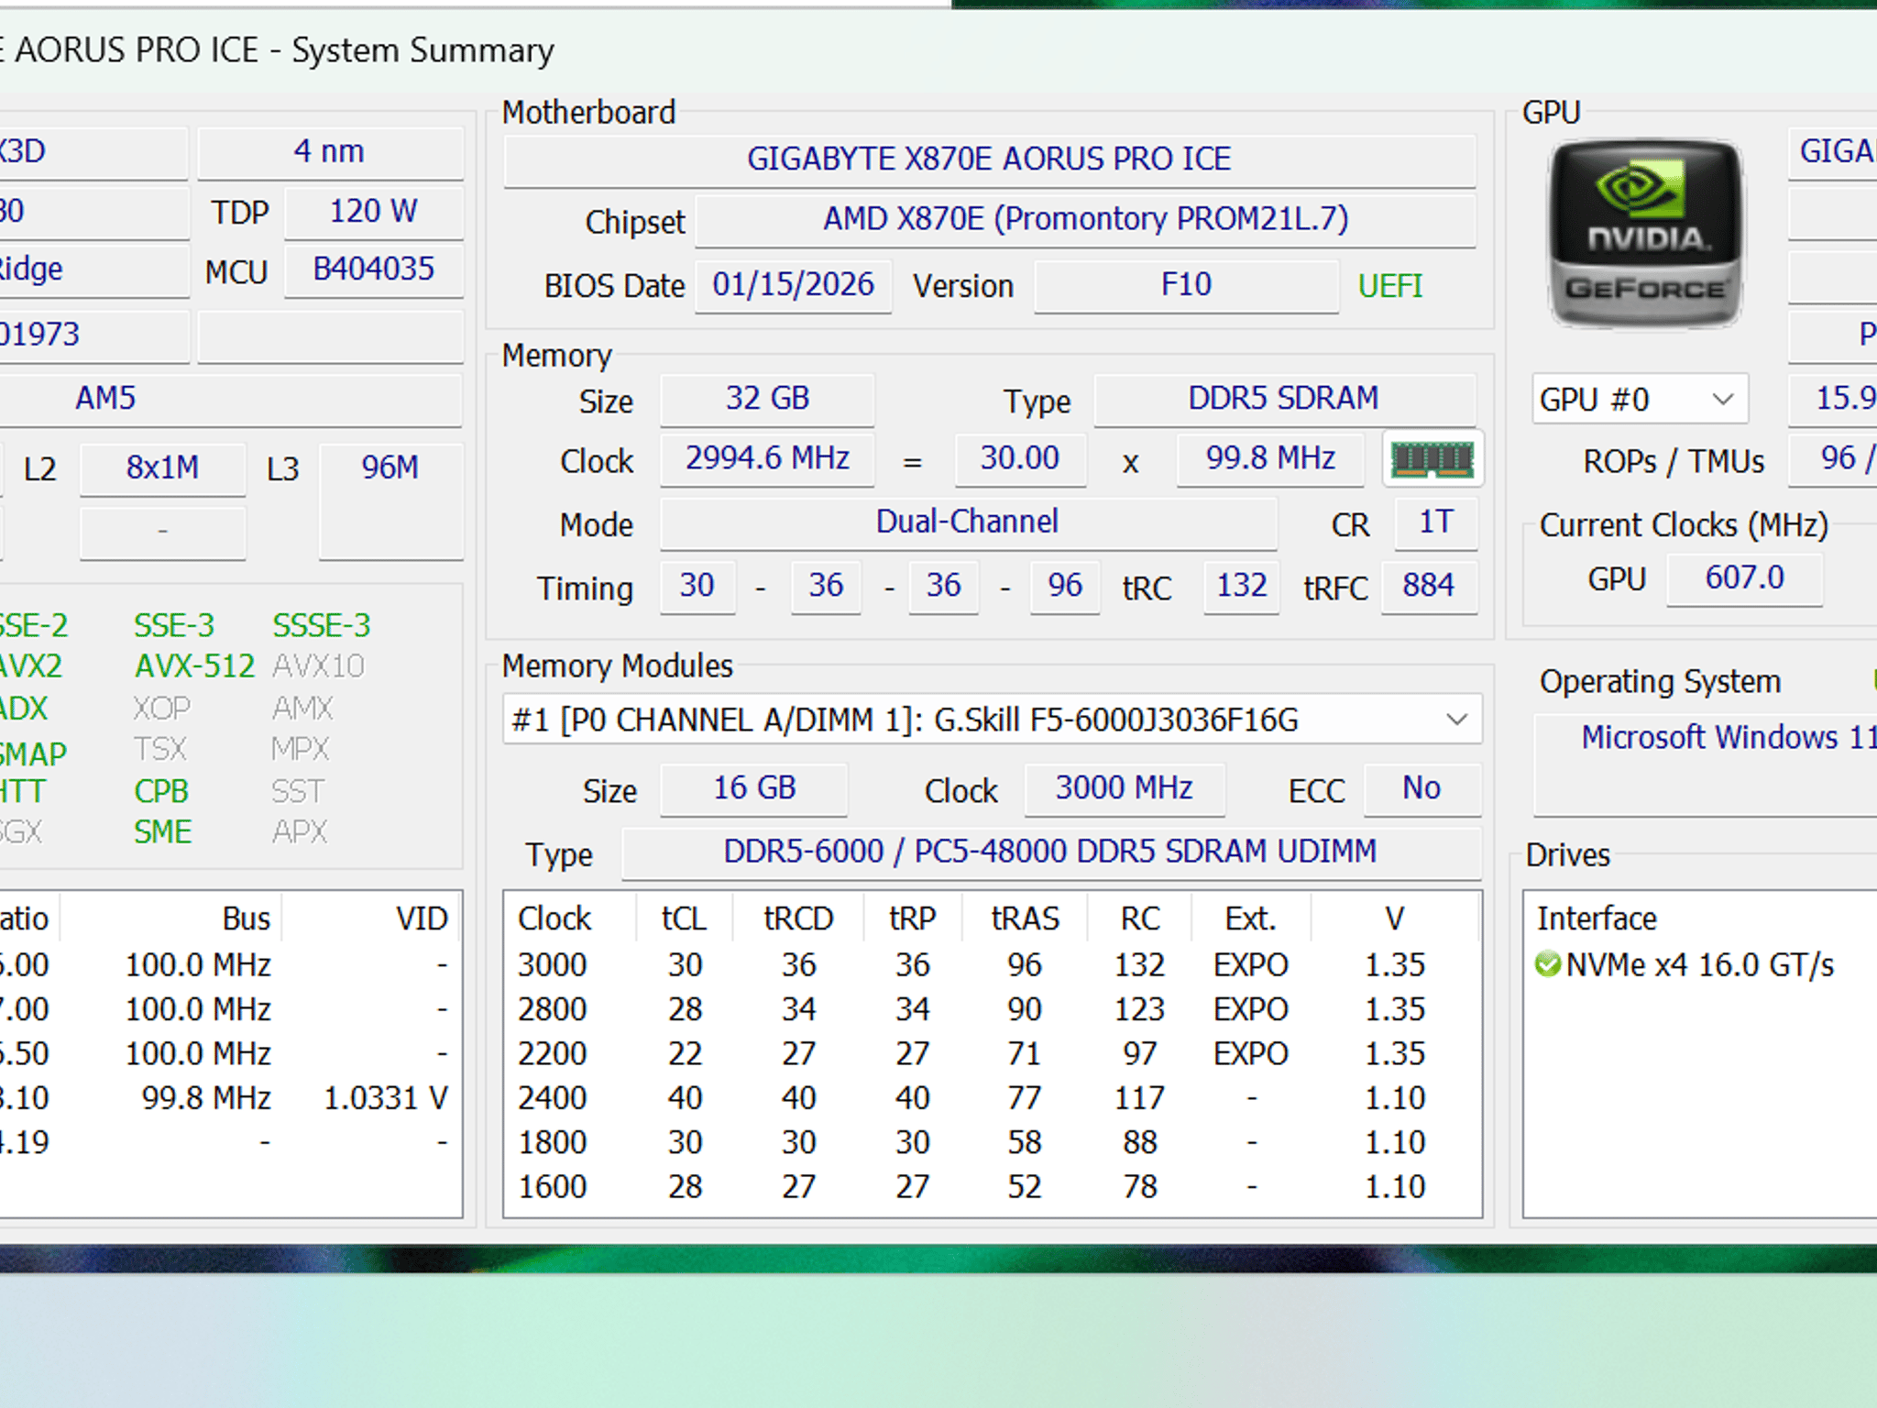Click the CPB feature label
Viewport: 1877px width, 1408px height.
pyautogui.click(x=161, y=792)
